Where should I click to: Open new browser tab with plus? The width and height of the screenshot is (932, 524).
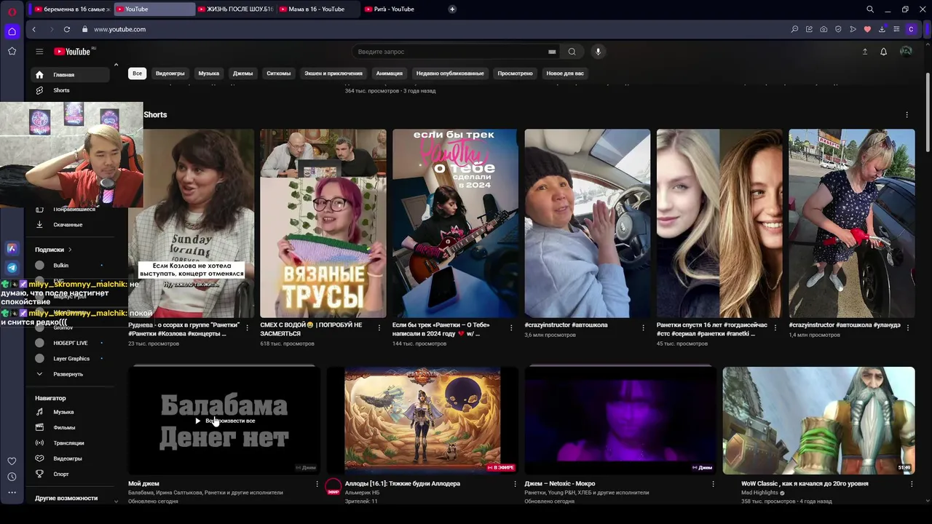point(452,9)
